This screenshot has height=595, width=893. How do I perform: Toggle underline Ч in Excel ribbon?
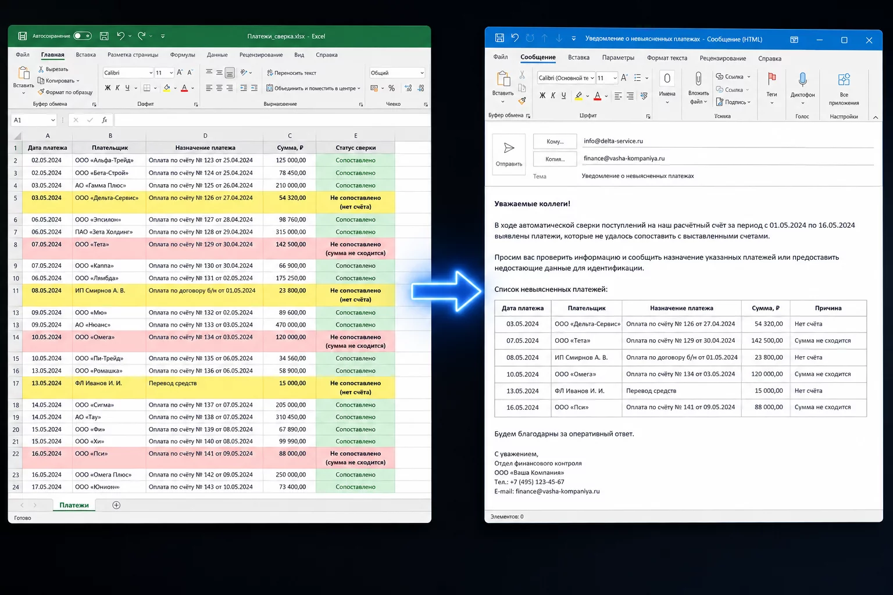127,88
